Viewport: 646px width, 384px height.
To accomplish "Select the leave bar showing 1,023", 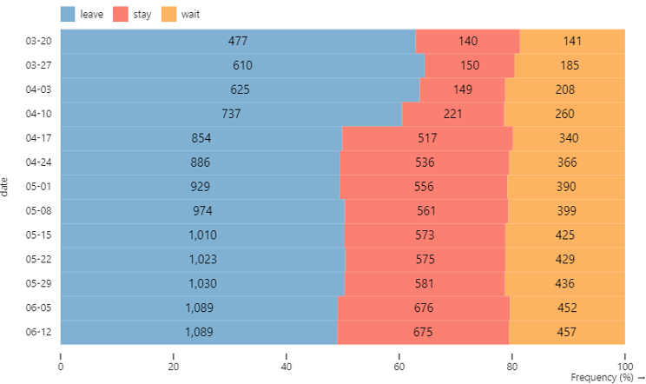I will (x=202, y=259).
